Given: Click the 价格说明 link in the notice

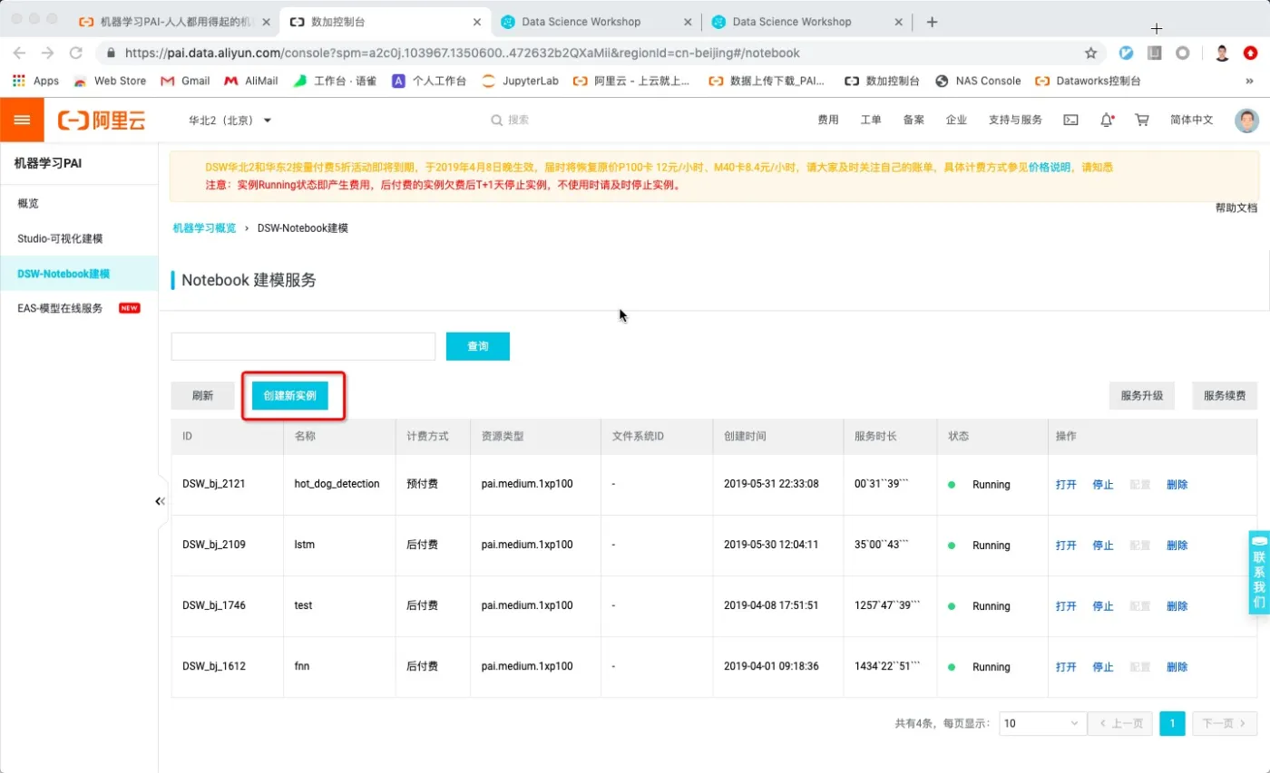Looking at the screenshot, I should pos(1050,168).
